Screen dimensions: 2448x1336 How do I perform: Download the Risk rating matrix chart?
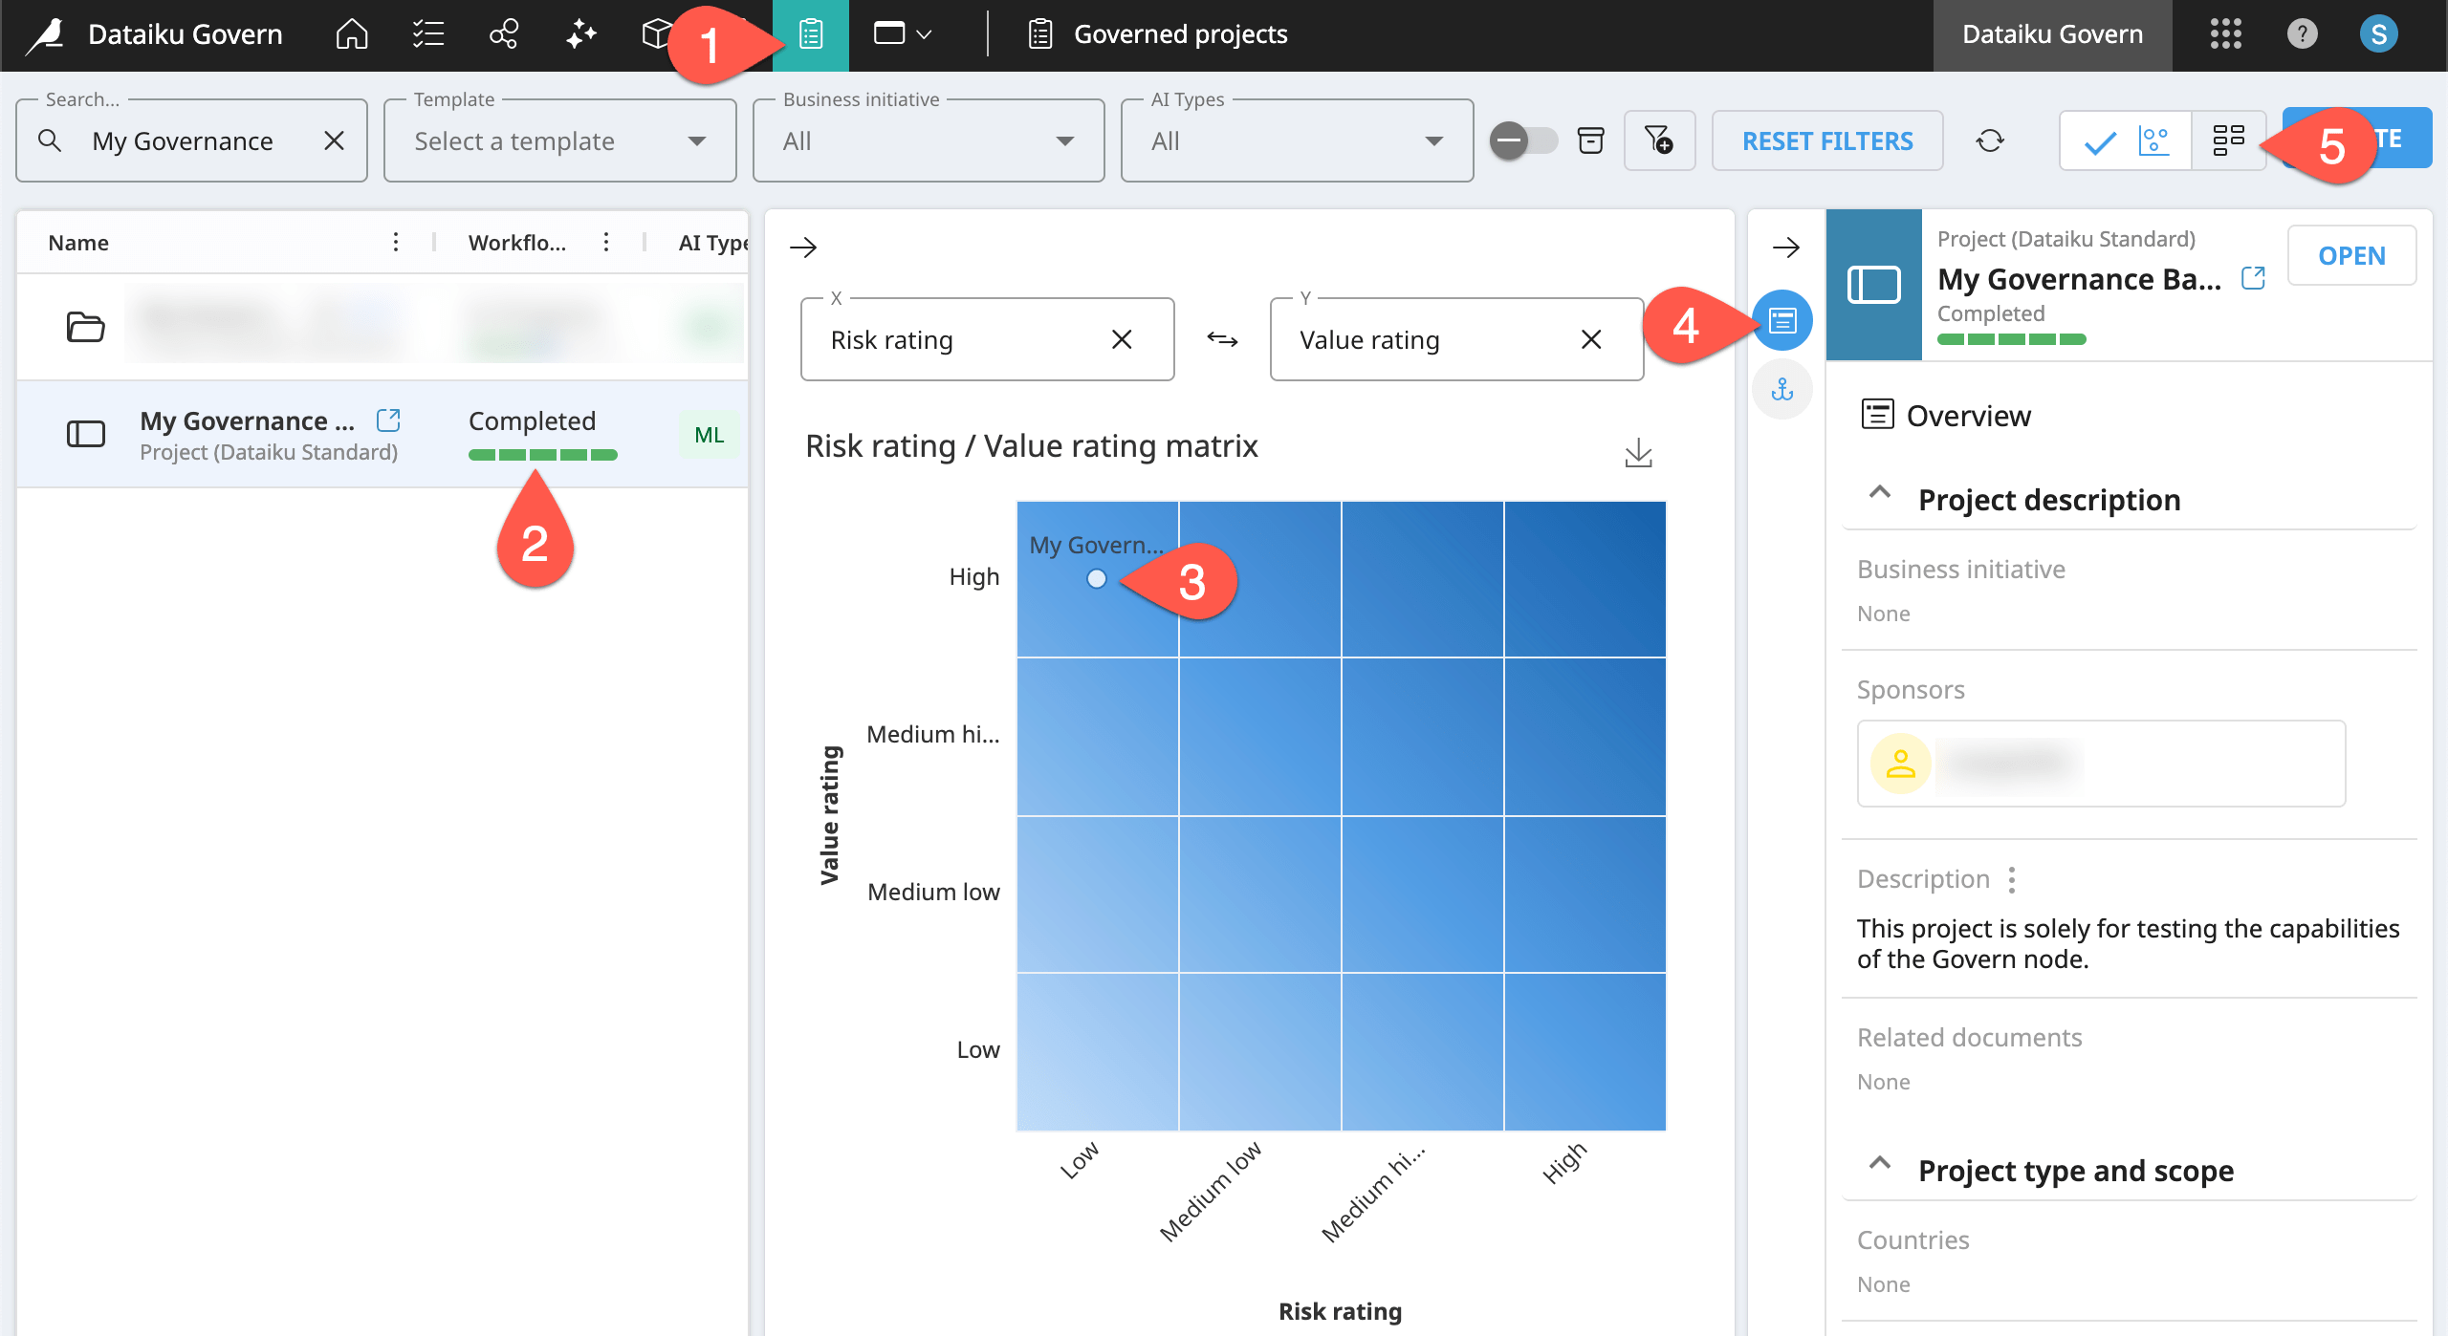pos(1639,453)
